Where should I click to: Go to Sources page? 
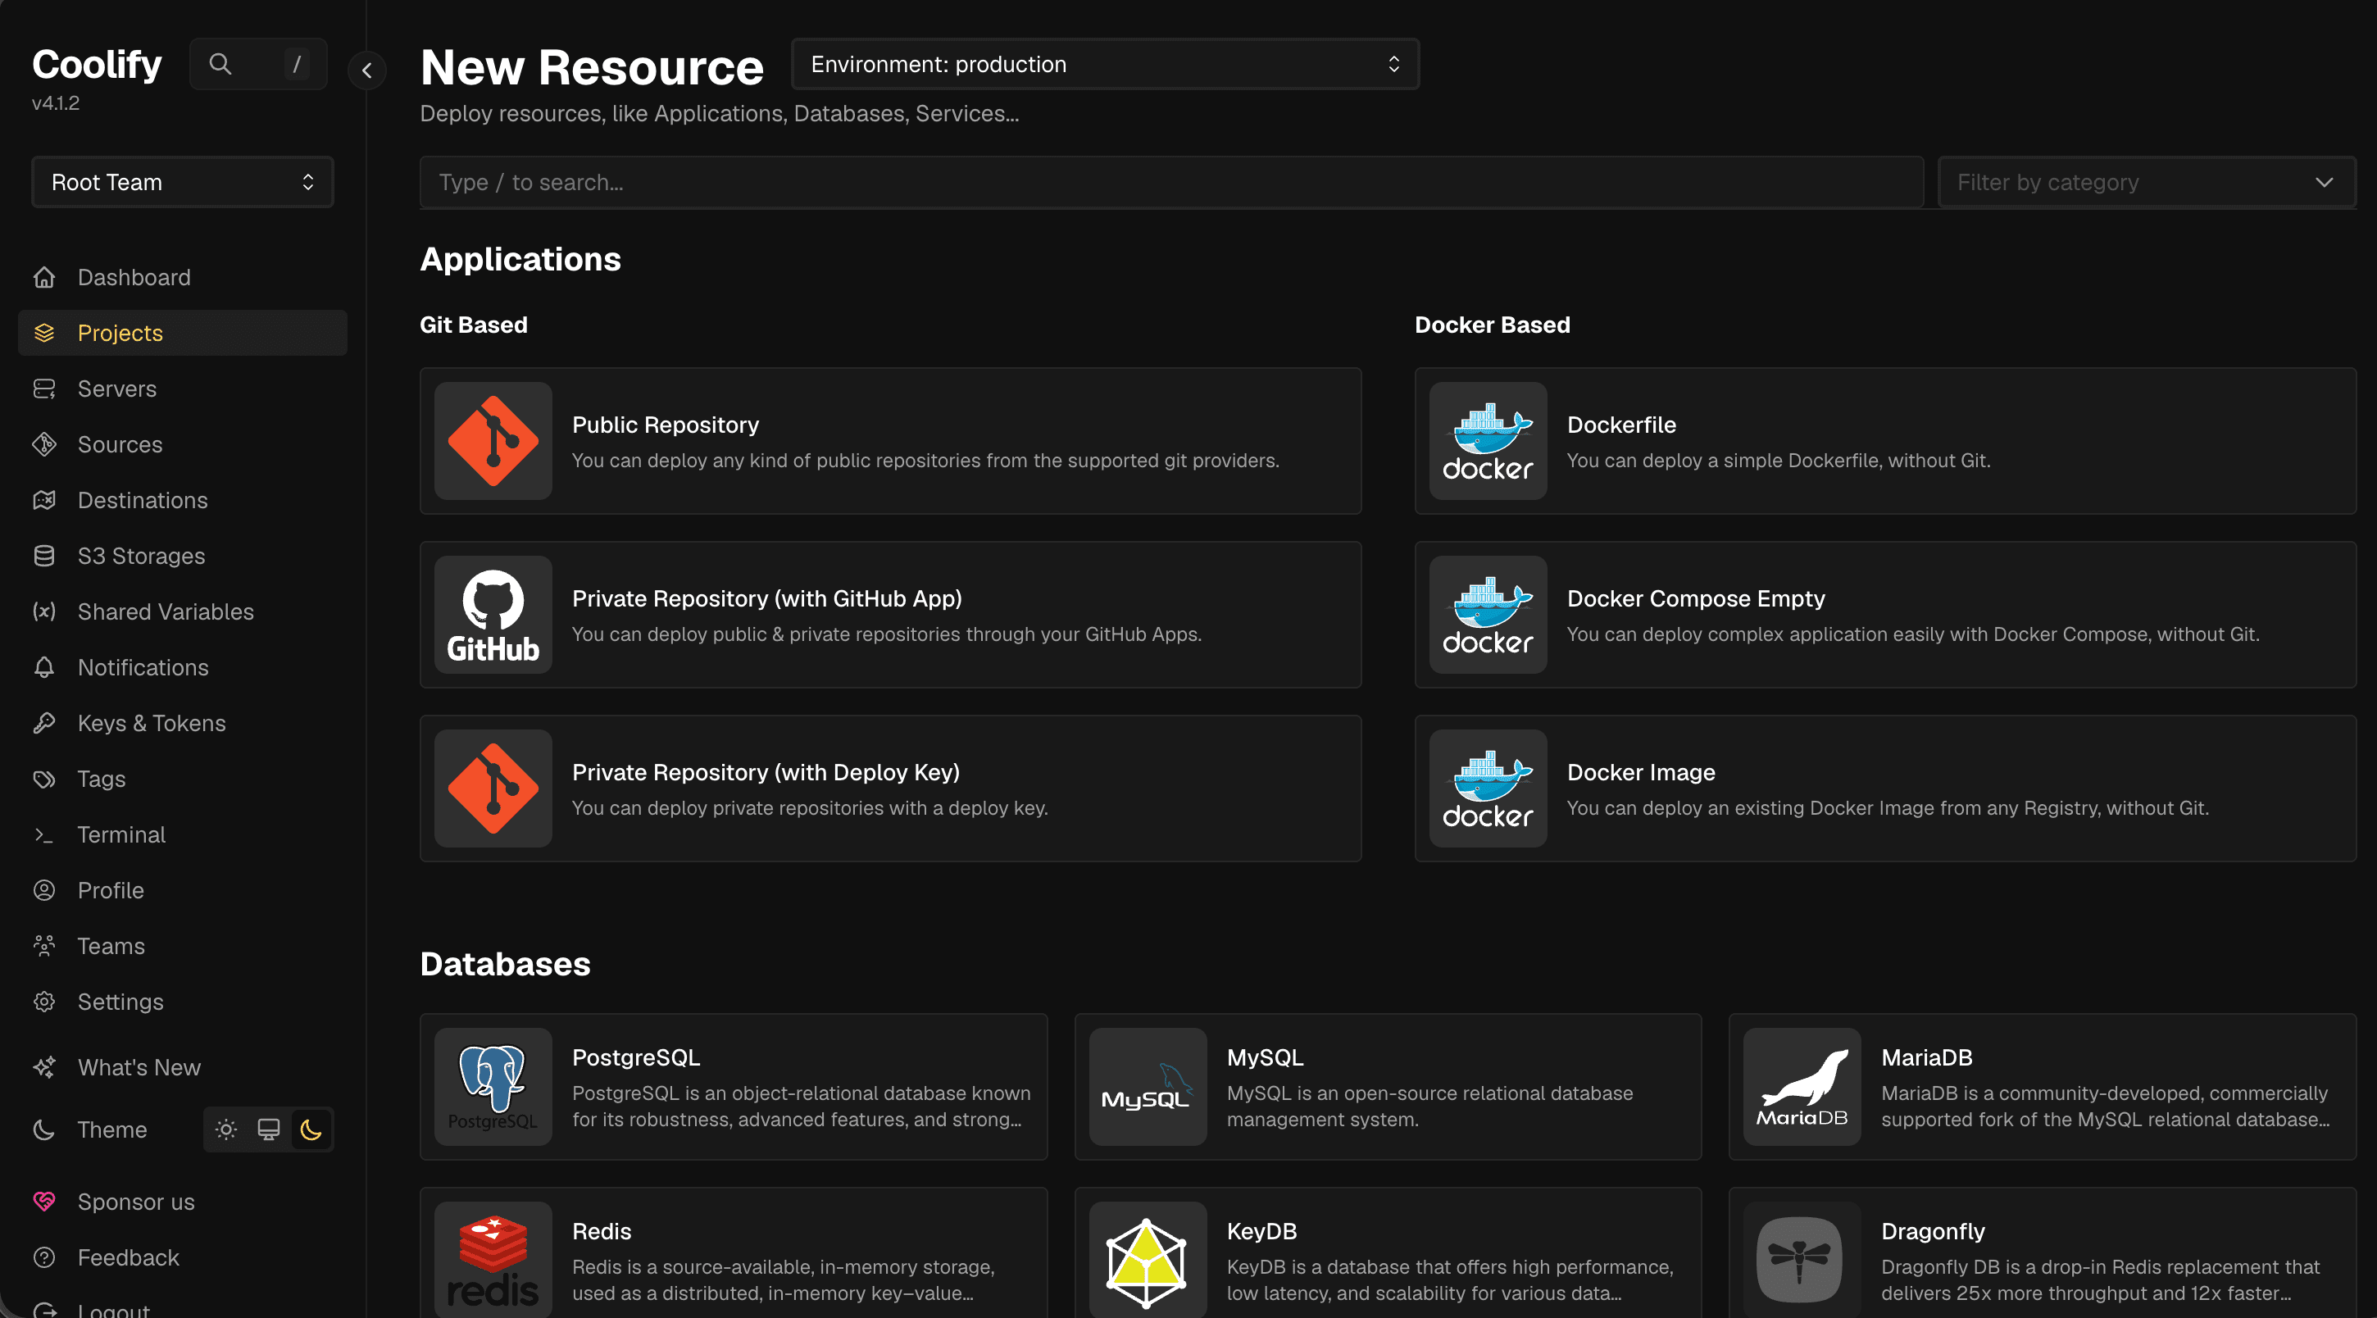tap(183, 444)
